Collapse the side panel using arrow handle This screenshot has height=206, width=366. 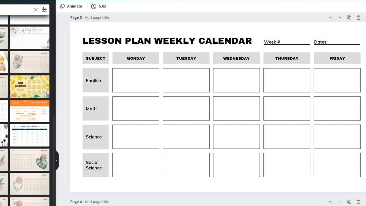[57, 160]
